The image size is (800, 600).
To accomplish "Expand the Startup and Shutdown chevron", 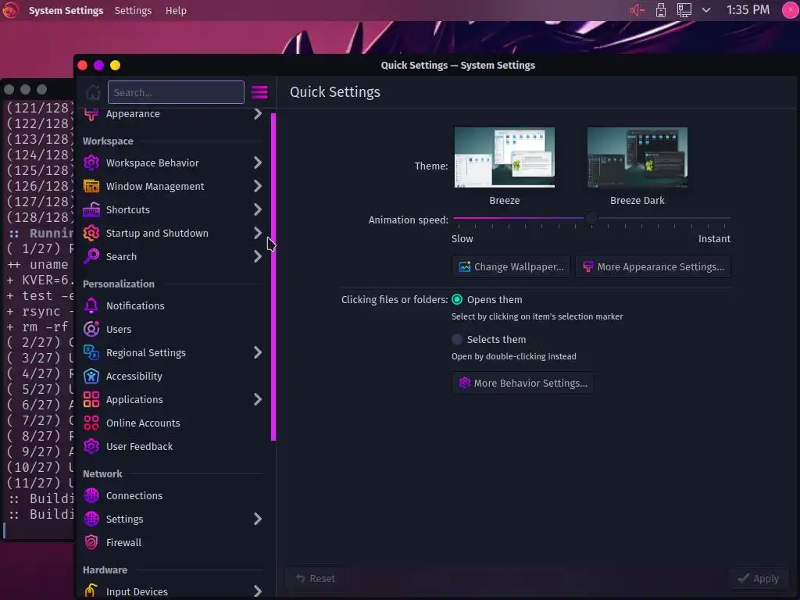I will point(258,233).
